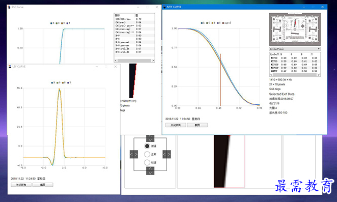Close the ESF Curve window
The height and width of the screenshot is (202, 337).
point(157,7)
